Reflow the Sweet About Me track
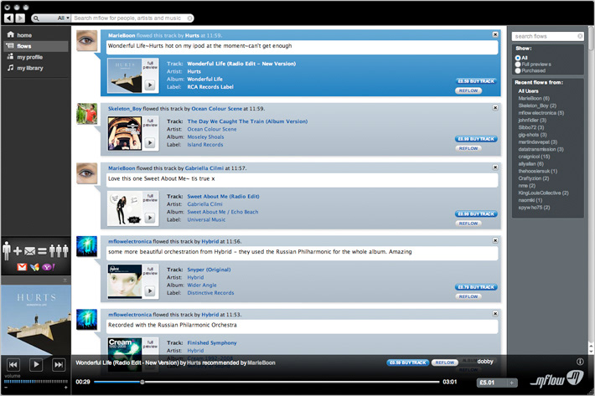Viewport: 595px width, 396px height. pyautogui.click(x=468, y=223)
